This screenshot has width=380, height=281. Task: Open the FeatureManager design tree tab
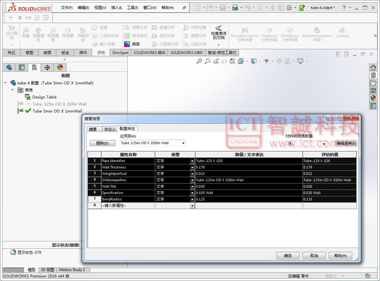tap(9, 67)
